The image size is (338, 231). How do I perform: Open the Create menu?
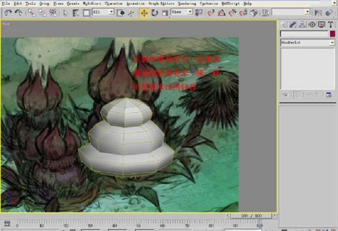click(73, 4)
